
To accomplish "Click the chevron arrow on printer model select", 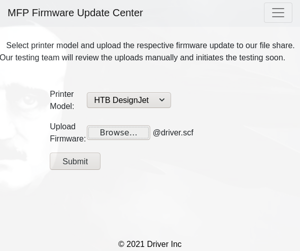I will coord(162,100).
